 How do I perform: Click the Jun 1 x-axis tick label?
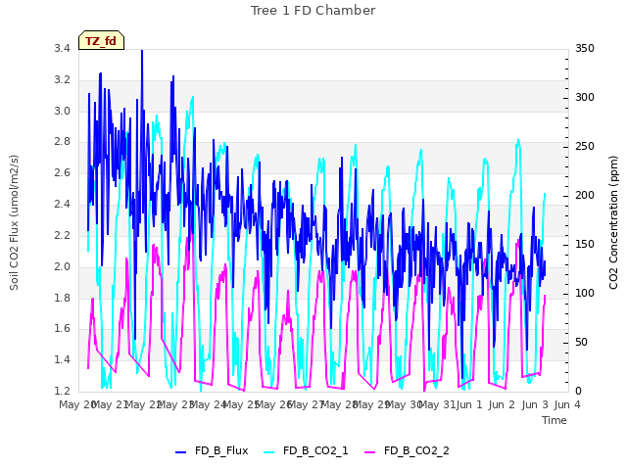point(469,404)
